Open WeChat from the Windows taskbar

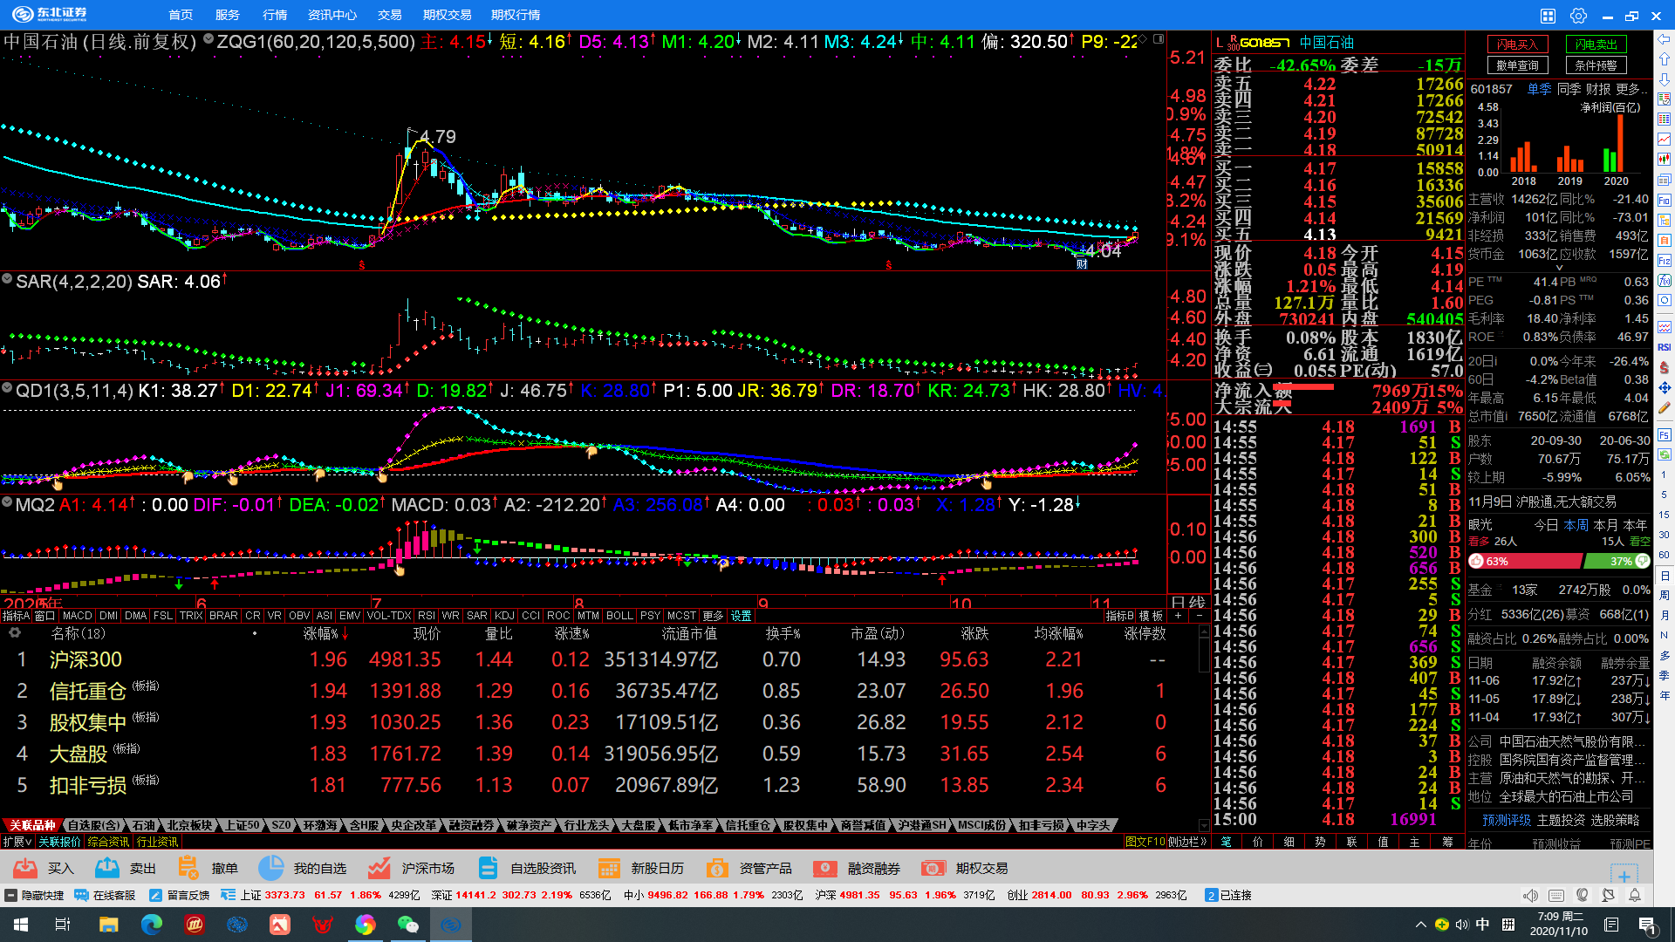[407, 925]
